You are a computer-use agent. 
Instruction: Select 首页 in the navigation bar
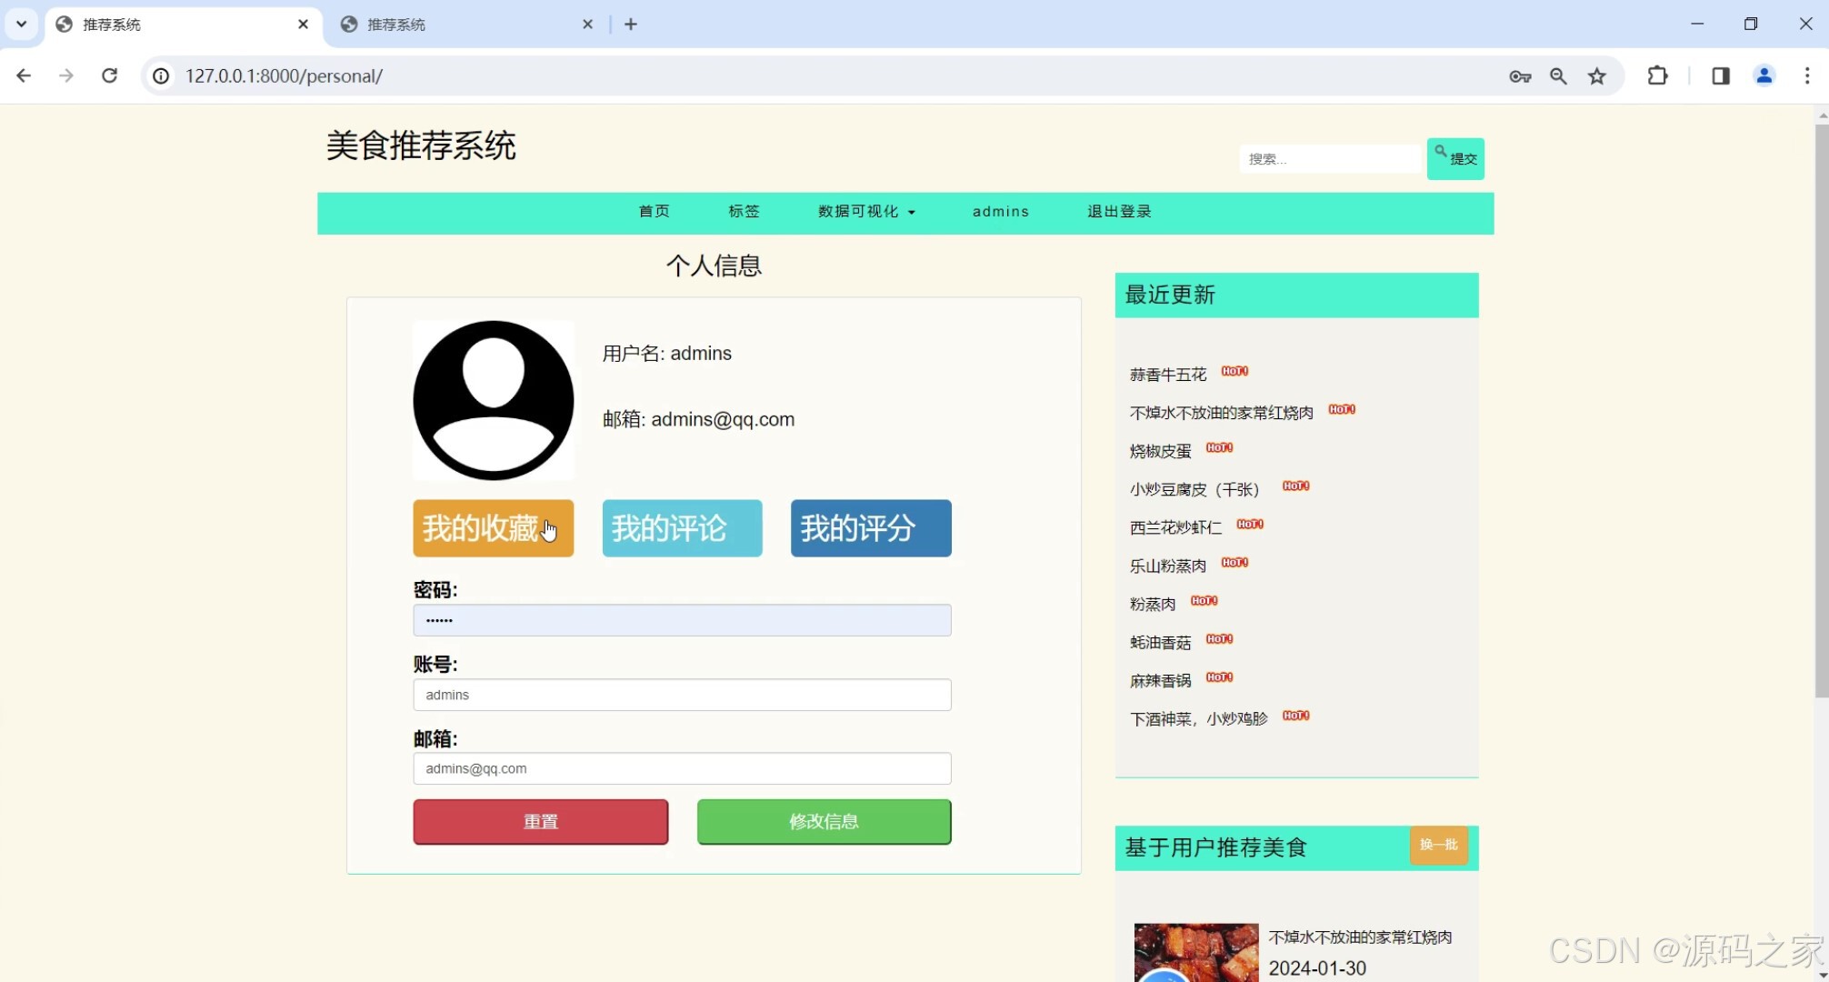[x=654, y=211]
